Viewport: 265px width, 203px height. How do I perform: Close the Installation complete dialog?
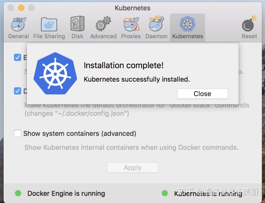tap(202, 94)
